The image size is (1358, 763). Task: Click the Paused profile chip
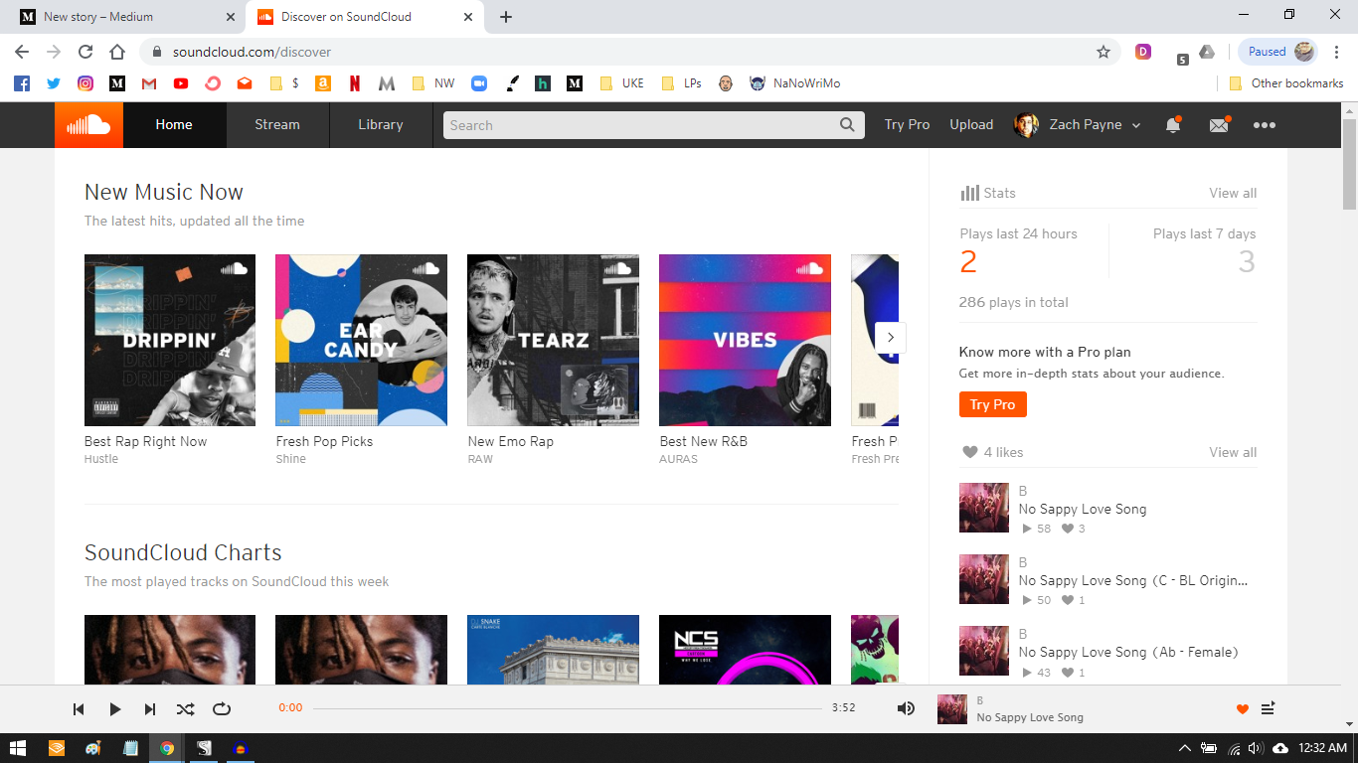pyautogui.click(x=1278, y=52)
